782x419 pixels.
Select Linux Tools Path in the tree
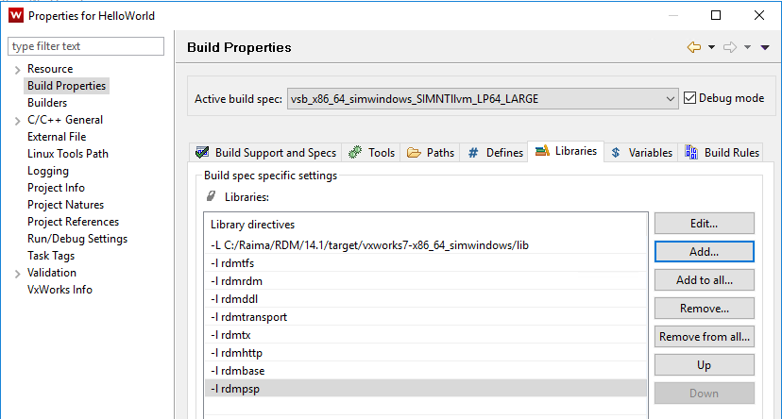(x=67, y=154)
